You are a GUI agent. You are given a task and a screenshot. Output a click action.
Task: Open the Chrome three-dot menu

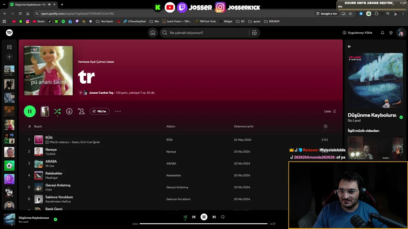404,14
